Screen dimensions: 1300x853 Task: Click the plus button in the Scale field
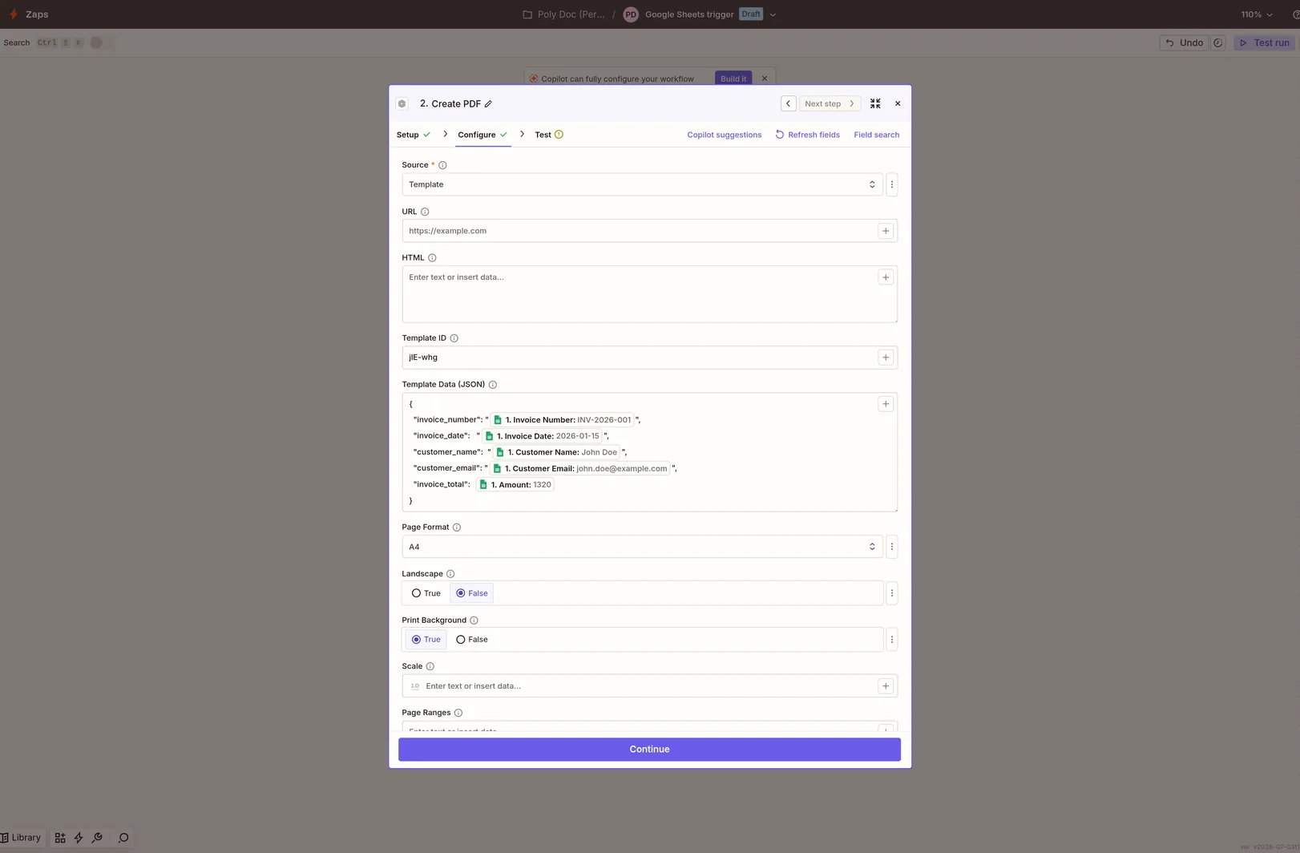[886, 686]
